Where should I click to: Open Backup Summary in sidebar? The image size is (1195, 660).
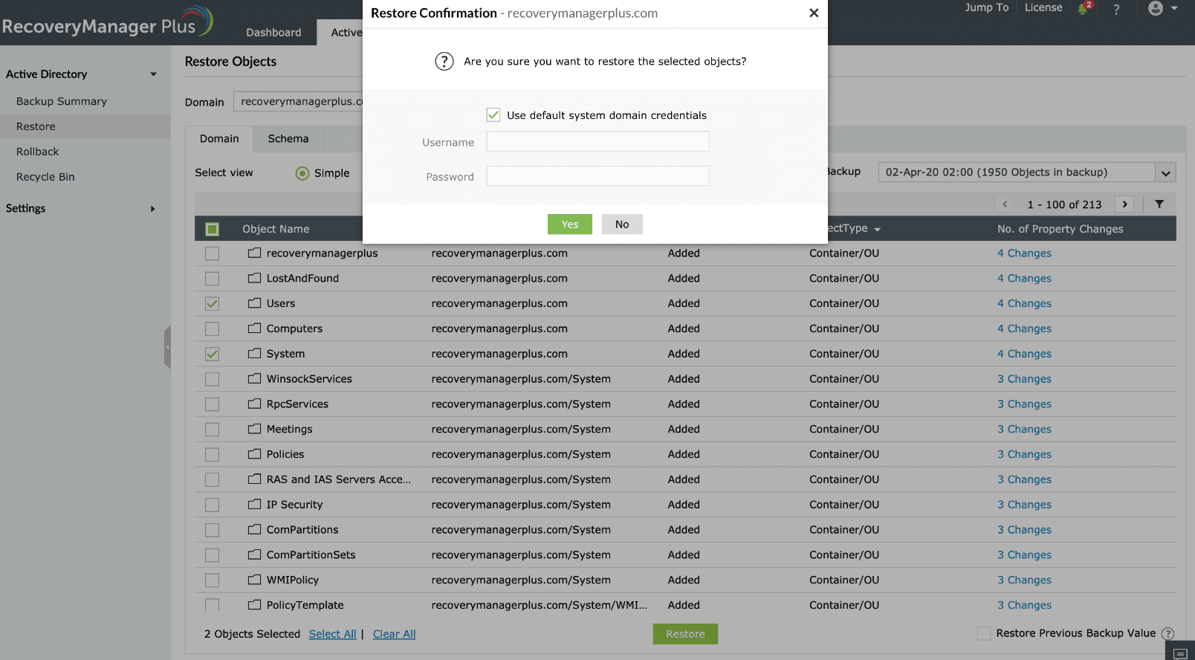click(62, 101)
